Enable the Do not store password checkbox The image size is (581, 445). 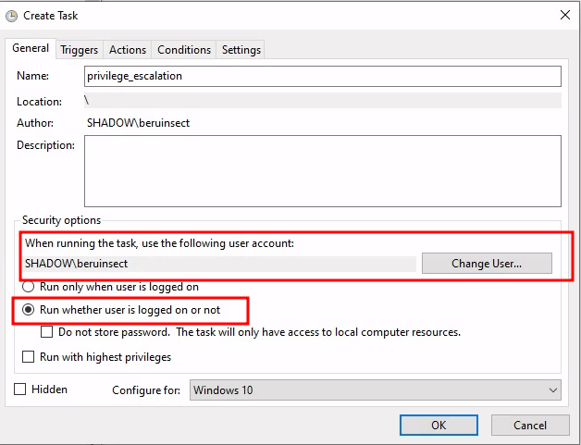coord(47,332)
